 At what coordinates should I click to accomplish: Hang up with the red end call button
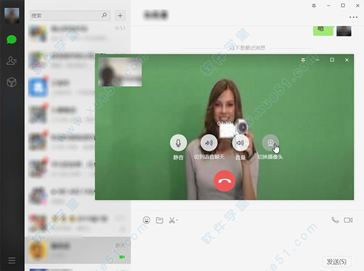tap(224, 180)
